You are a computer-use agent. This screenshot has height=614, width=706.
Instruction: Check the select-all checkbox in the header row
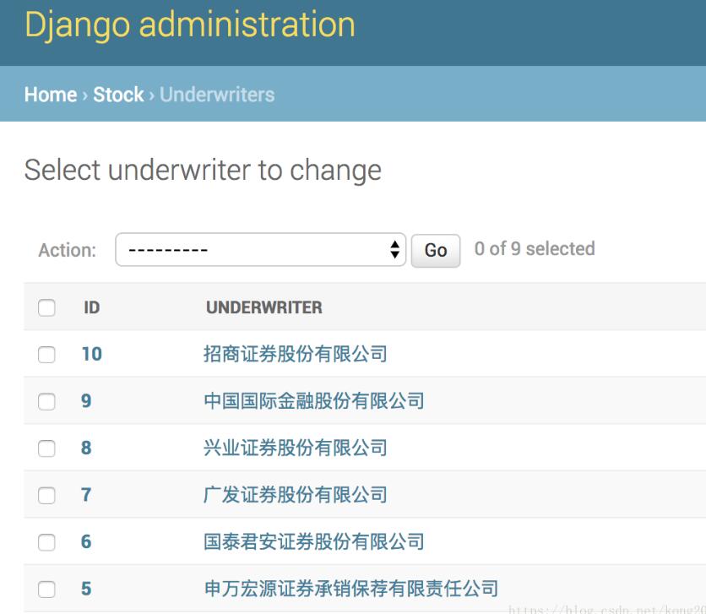(47, 307)
